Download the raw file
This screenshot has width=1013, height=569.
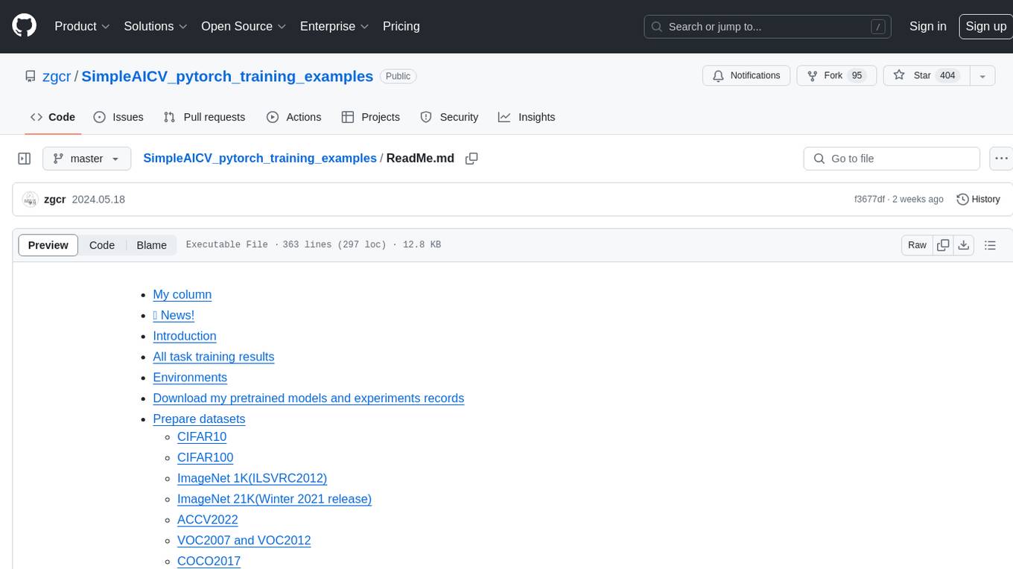coord(964,245)
